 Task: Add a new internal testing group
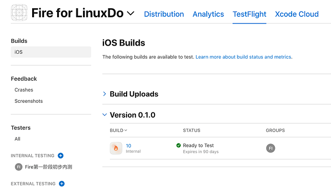click(60, 156)
